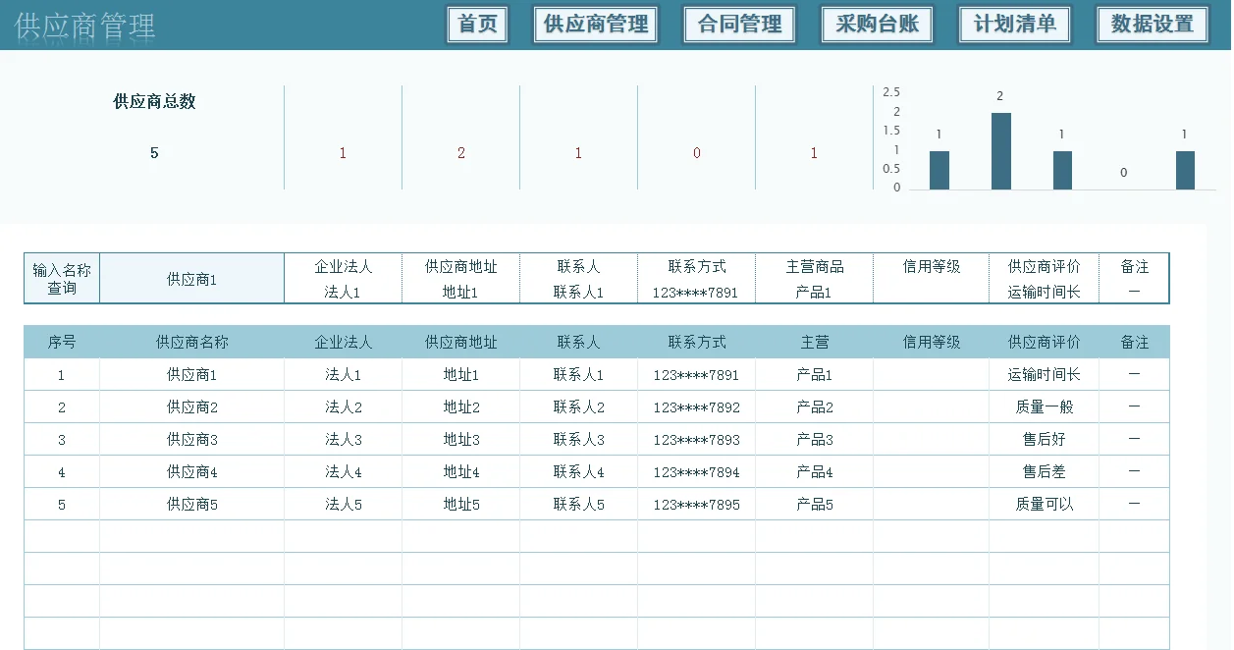Open the 计划清单 page
The width and height of the screenshot is (1234, 650).
point(1014,25)
